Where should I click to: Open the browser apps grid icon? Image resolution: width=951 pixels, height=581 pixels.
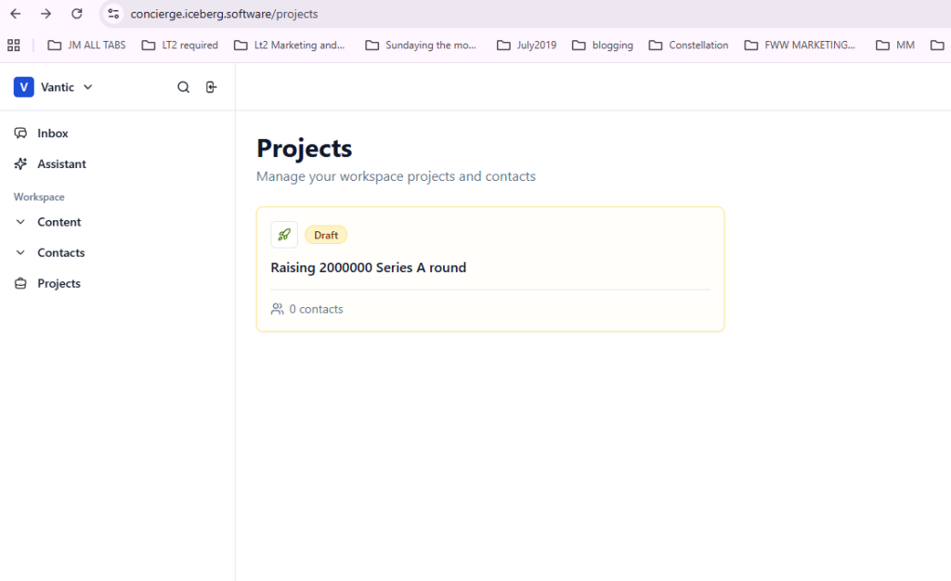(14, 45)
